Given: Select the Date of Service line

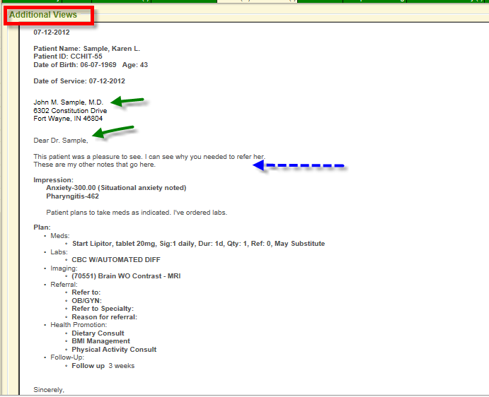Looking at the screenshot, I should tap(78, 81).
